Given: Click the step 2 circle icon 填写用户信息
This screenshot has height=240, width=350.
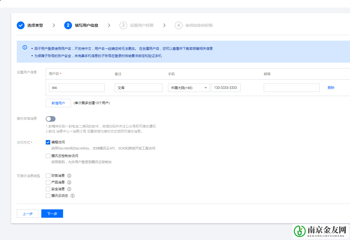Looking at the screenshot, I should coord(68,25).
